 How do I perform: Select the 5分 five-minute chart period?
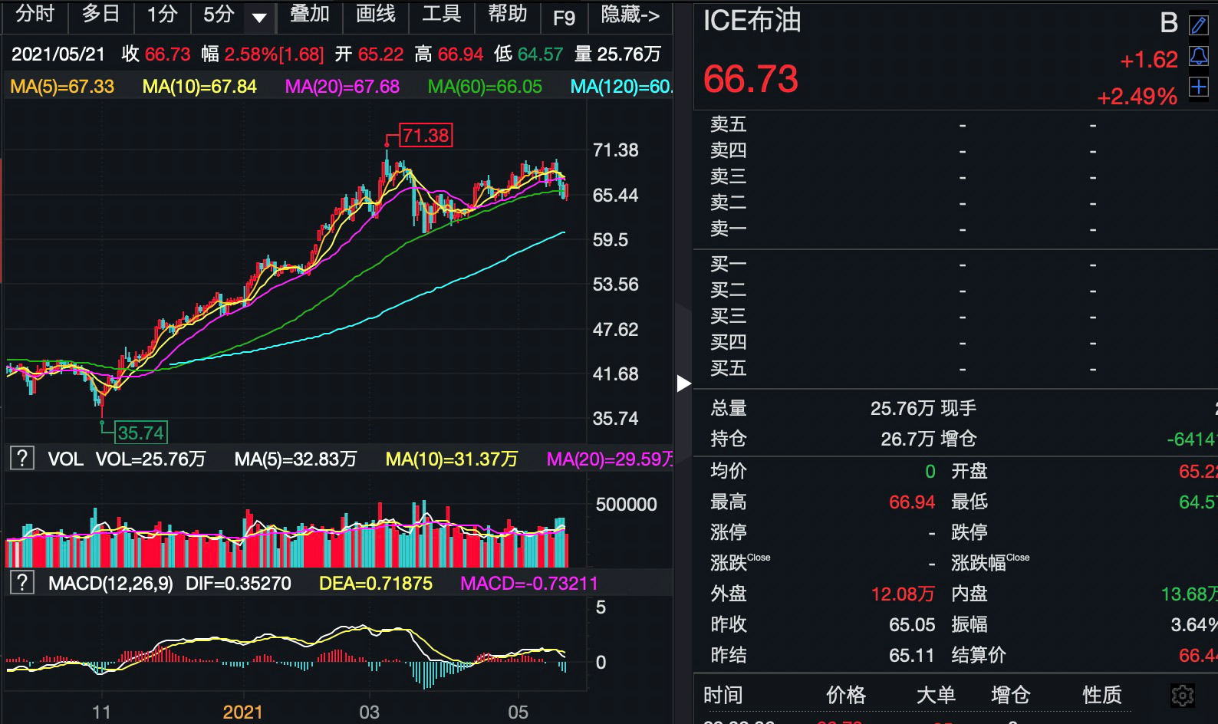pyautogui.click(x=219, y=15)
